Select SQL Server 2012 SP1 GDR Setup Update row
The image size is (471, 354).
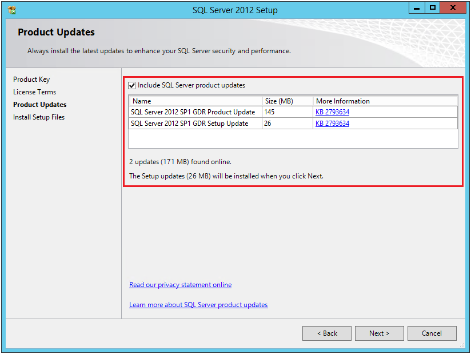pyautogui.click(x=293, y=124)
